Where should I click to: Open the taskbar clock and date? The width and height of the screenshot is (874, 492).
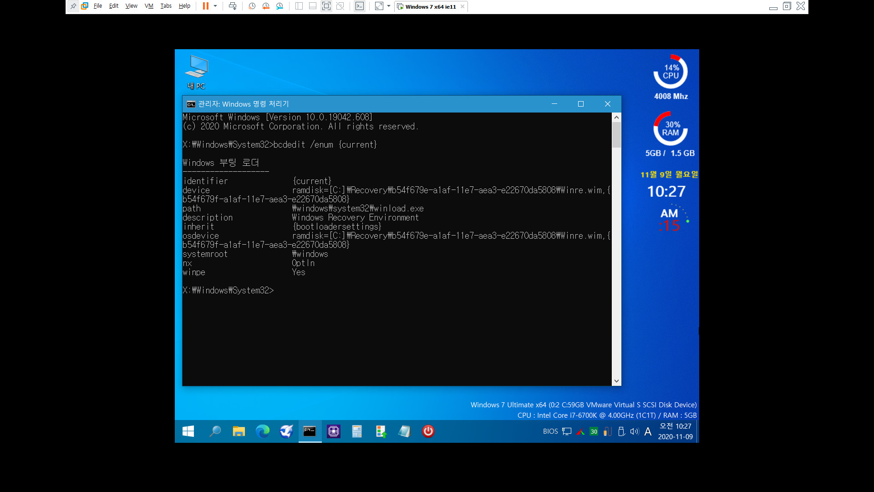[x=676, y=431]
